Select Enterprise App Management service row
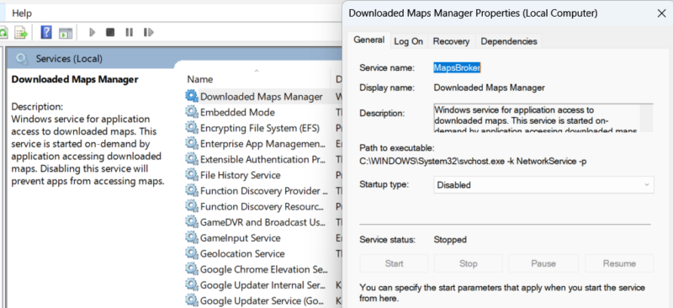673x308 pixels. 263,143
